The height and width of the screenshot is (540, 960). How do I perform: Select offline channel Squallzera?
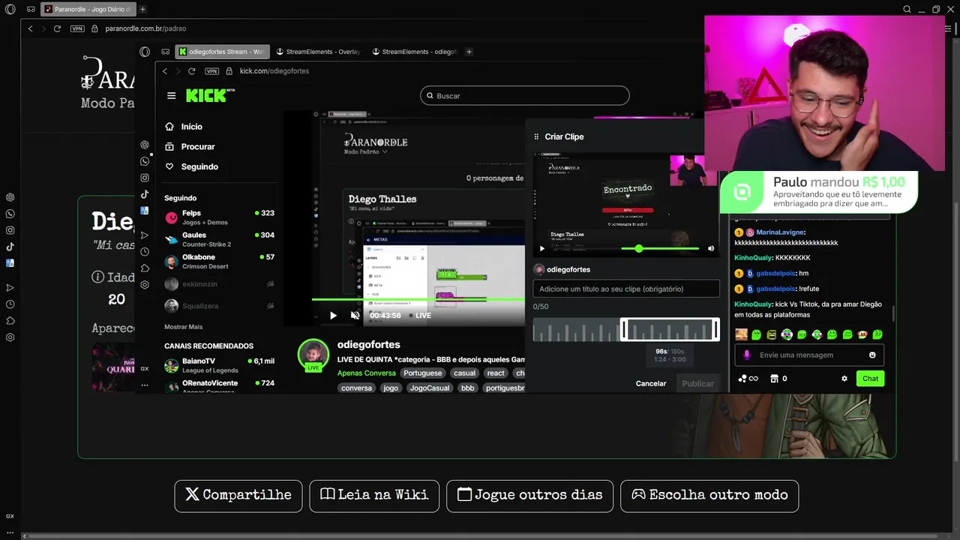click(x=219, y=306)
